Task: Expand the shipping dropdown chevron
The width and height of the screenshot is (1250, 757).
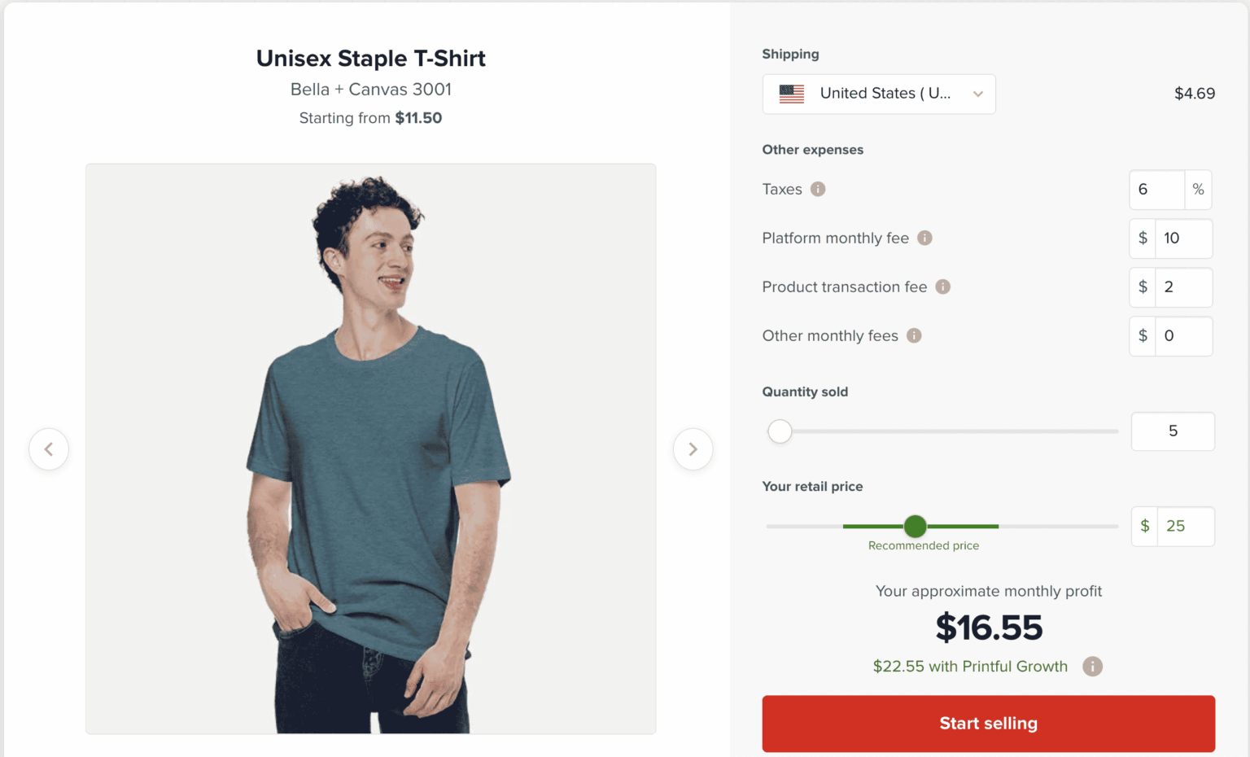Action: (x=978, y=94)
